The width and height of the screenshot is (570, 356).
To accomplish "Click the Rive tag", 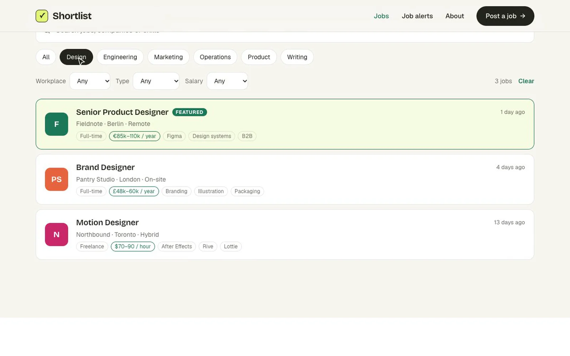I will [208, 246].
